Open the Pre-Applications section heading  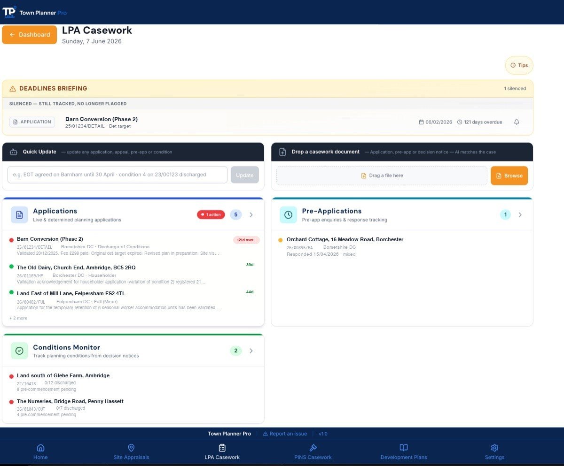pyautogui.click(x=332, y=211)
